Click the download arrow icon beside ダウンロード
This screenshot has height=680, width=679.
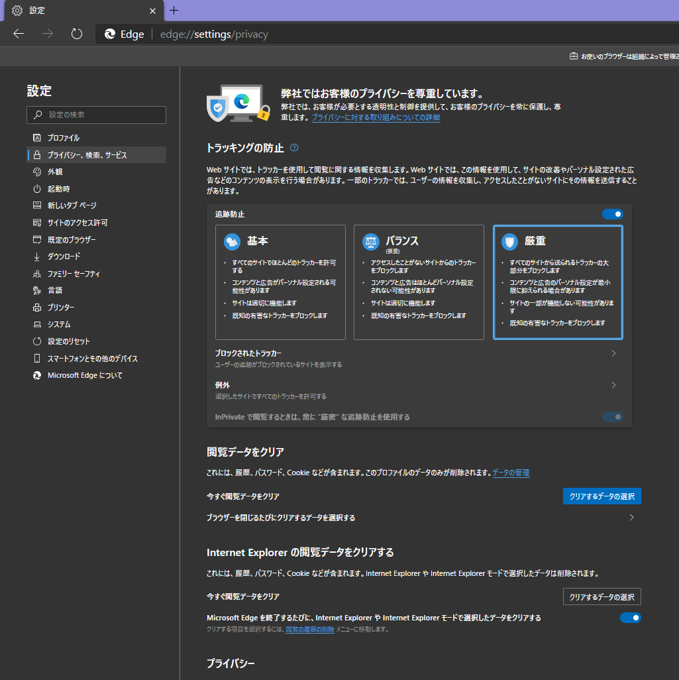pos(37,256)
